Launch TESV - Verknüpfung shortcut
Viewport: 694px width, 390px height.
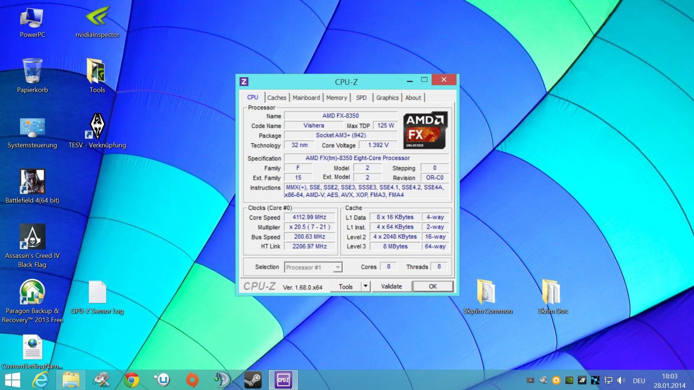tap(97, 131)
